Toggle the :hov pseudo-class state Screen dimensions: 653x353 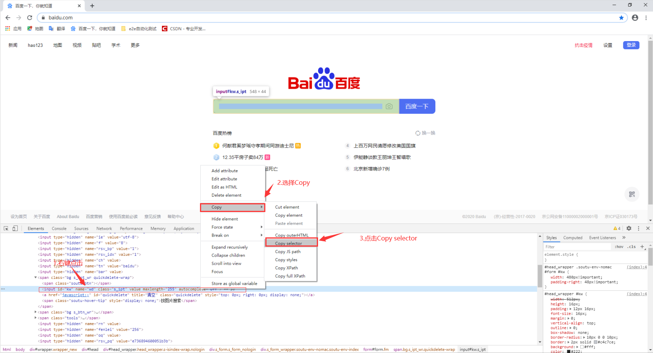pyautogui.click(x=618, y=246)
